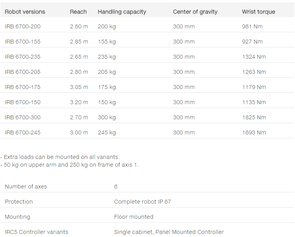The image size is (295, 237).
Task: Click the 3.20 m reach value
Action: pyautogui.click(x=79, y=102)
